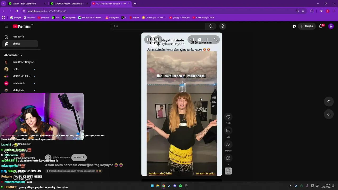
Task: Bookmark this page with the star
Action: [303, 11]
